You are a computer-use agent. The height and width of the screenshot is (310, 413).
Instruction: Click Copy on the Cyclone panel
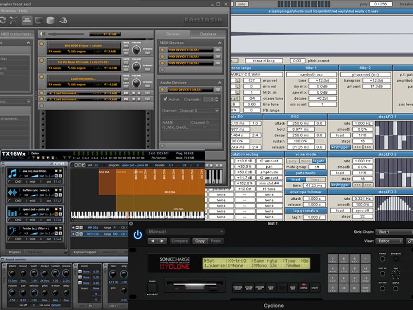click(x=200, y=241)
